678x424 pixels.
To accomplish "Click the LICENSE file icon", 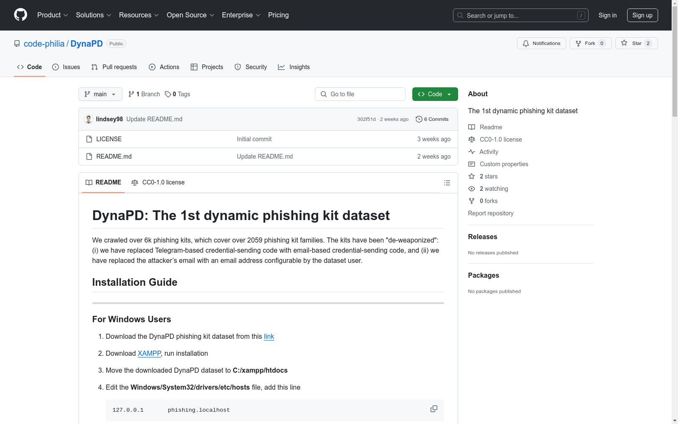I will 89,139.
